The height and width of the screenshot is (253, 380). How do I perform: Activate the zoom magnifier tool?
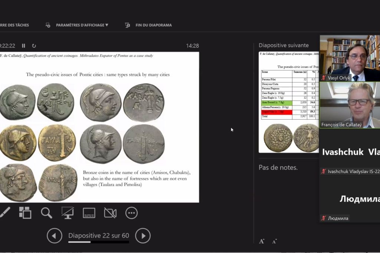coord(46,213)
